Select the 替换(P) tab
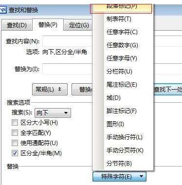The image size is (182, 185). click(x=48, y=25)
